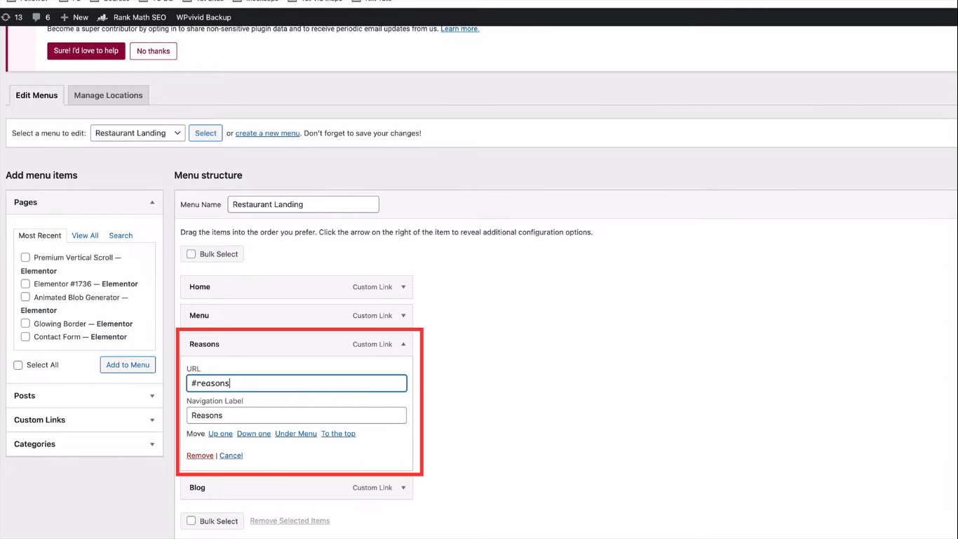The image size is (958, 539).
Task: Focus the Menu Name input field
Action: click(x=303, y=204)
